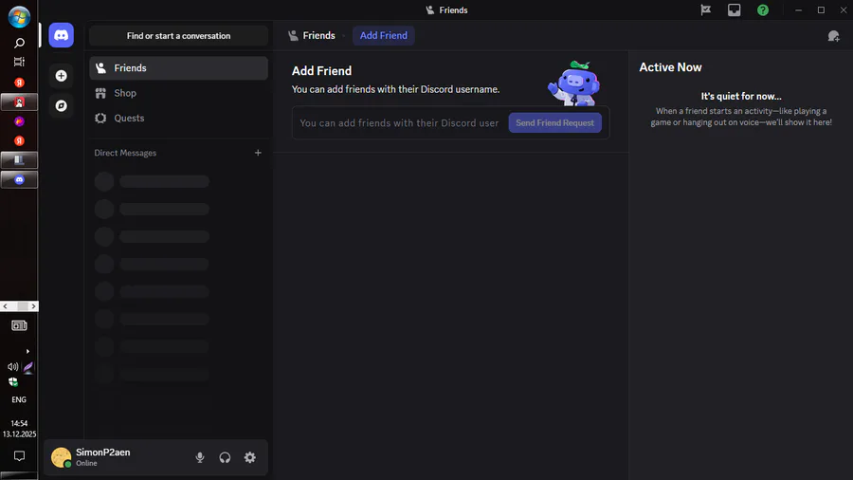
Task: Click the Active Now heading
Action: (x=670, y=67)
